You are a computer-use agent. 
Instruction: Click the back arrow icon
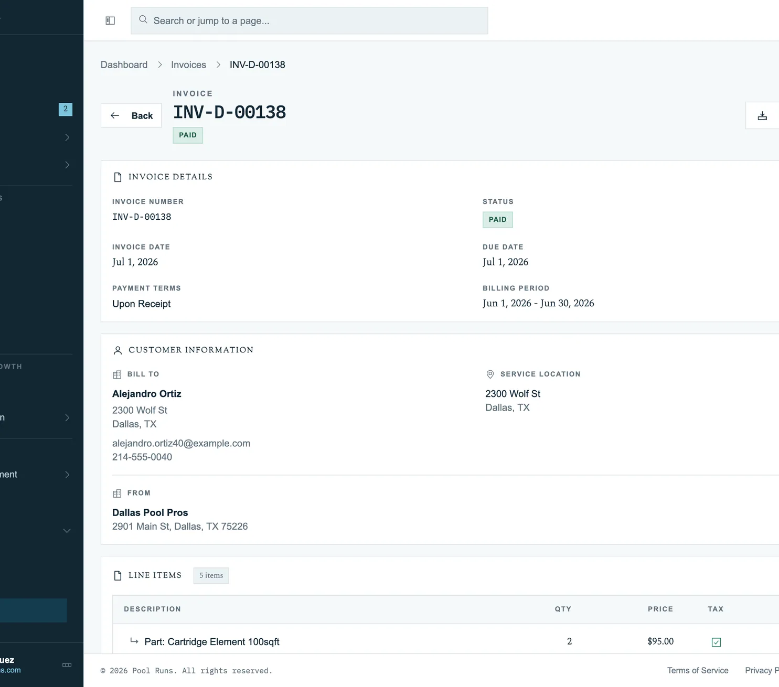click(x=115, y=115)
